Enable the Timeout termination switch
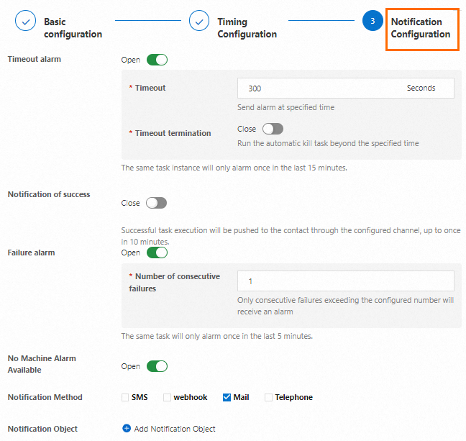 pyautogui.click(x=273, y=129)
